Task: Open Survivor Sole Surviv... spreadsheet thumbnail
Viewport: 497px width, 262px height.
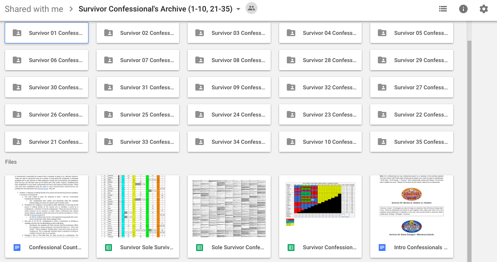Action: pyautogui.click(x=138, y=206)
